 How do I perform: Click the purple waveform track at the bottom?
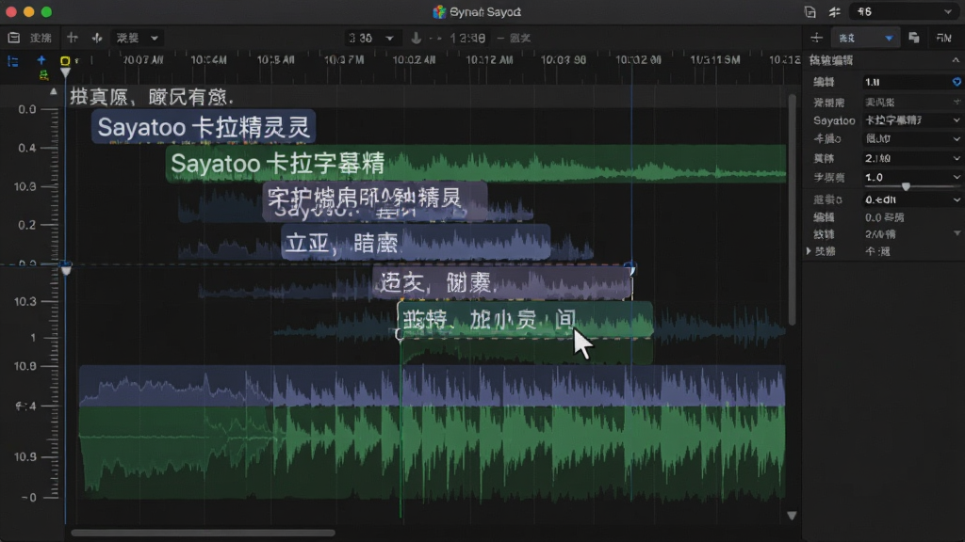[432, 385]
